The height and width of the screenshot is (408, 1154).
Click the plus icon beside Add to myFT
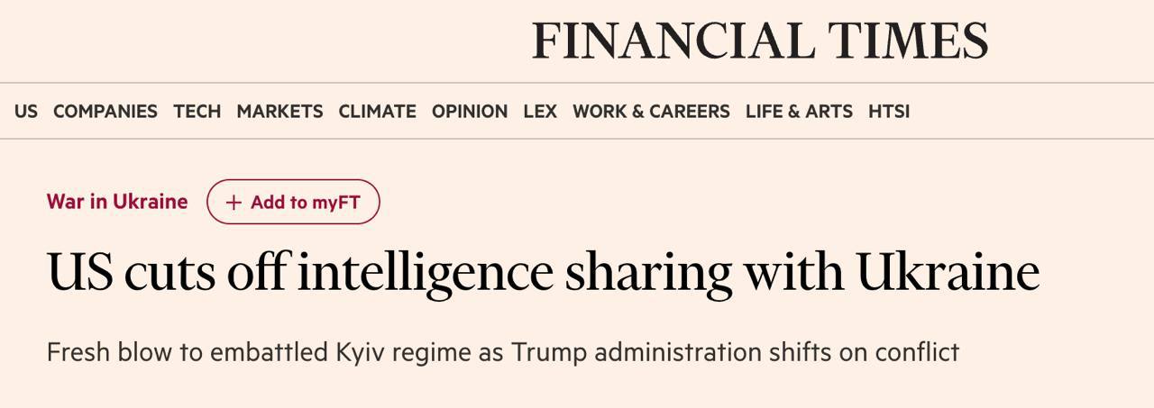[x=234, y=203]
